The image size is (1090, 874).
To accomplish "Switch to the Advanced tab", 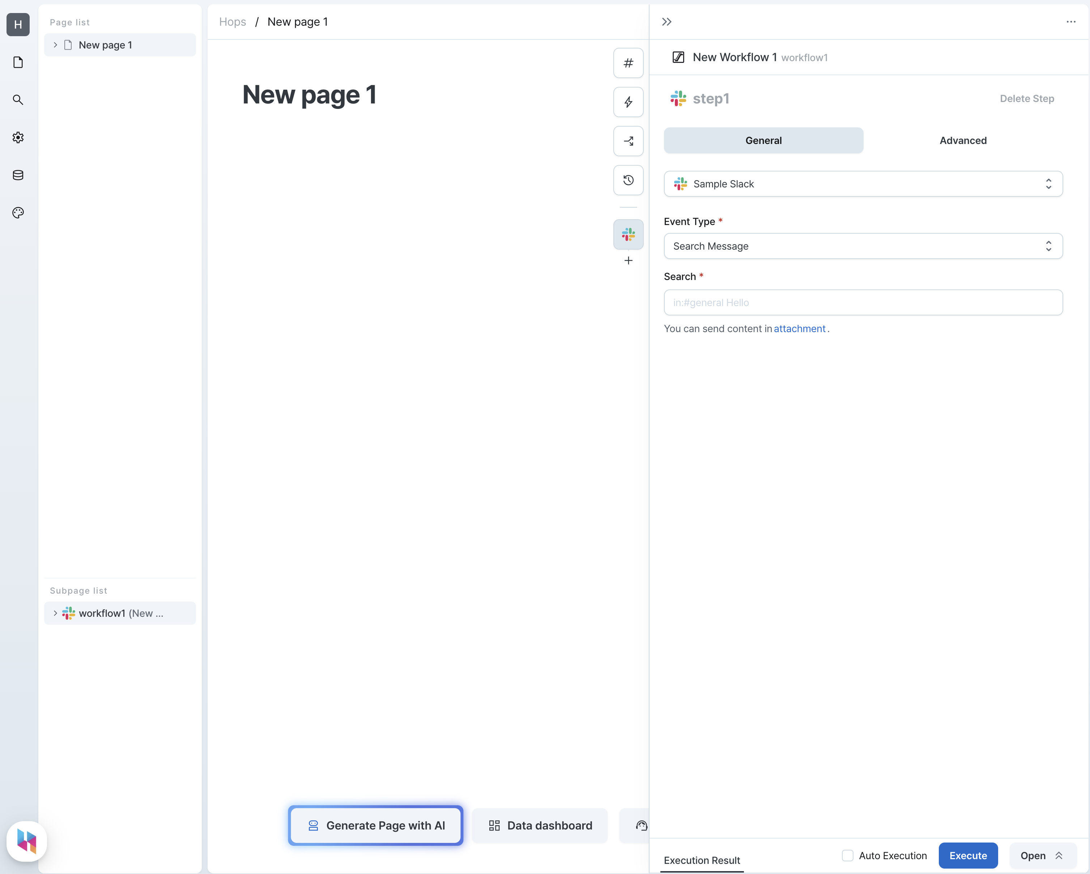I will [x=963, y=141].
